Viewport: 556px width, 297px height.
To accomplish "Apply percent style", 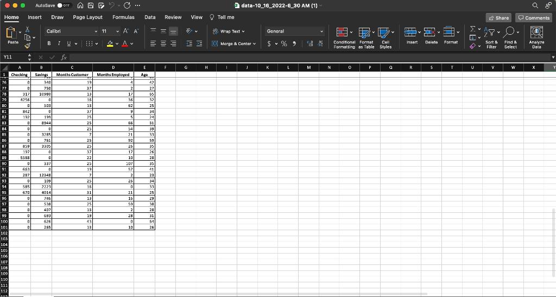I will [x=284, y=43].
